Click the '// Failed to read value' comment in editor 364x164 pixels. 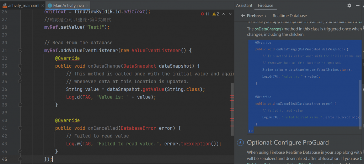[x=97, y=136]
